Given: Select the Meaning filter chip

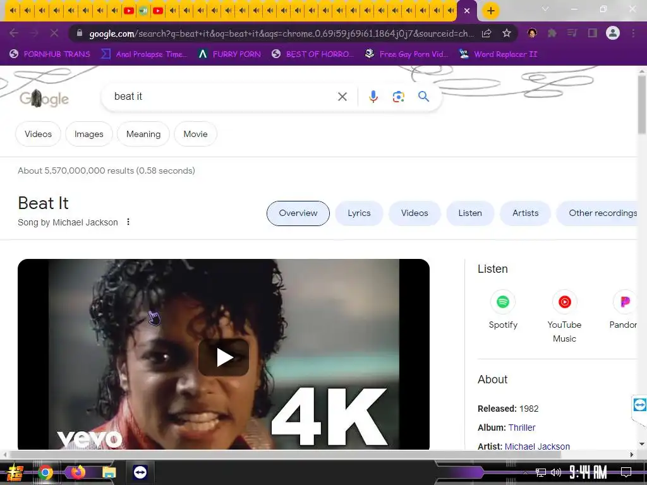Looking at the screenshot, I should (x=143, y=134).
